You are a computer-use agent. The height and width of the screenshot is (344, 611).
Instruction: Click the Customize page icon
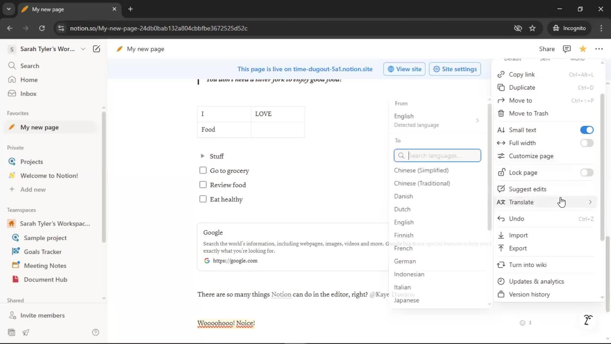(x=501, y=156)
